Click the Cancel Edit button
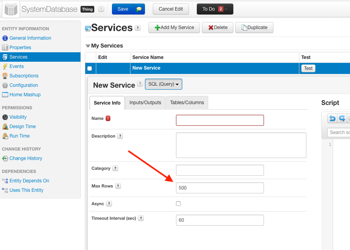350x250 pixels. pyautogui.click(x=171, y=9)
